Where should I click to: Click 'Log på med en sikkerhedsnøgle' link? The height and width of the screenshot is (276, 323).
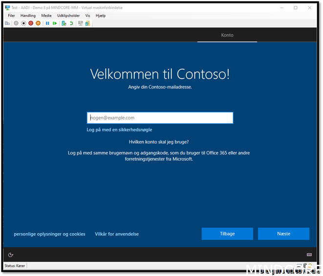pyautogui.click(x=119, y=130)
